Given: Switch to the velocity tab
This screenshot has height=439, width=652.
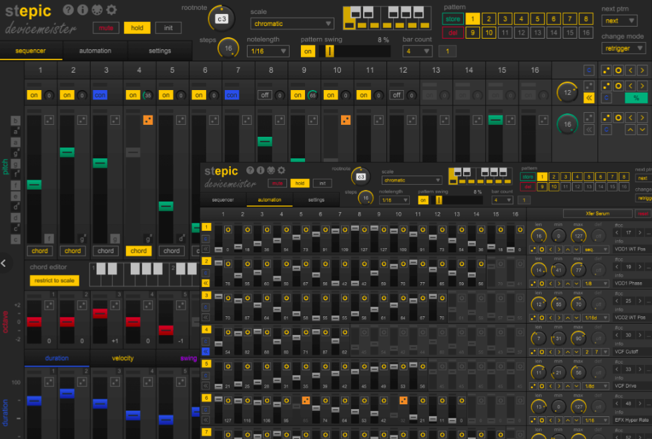Looking at the screenshot, I should (123, 358).
